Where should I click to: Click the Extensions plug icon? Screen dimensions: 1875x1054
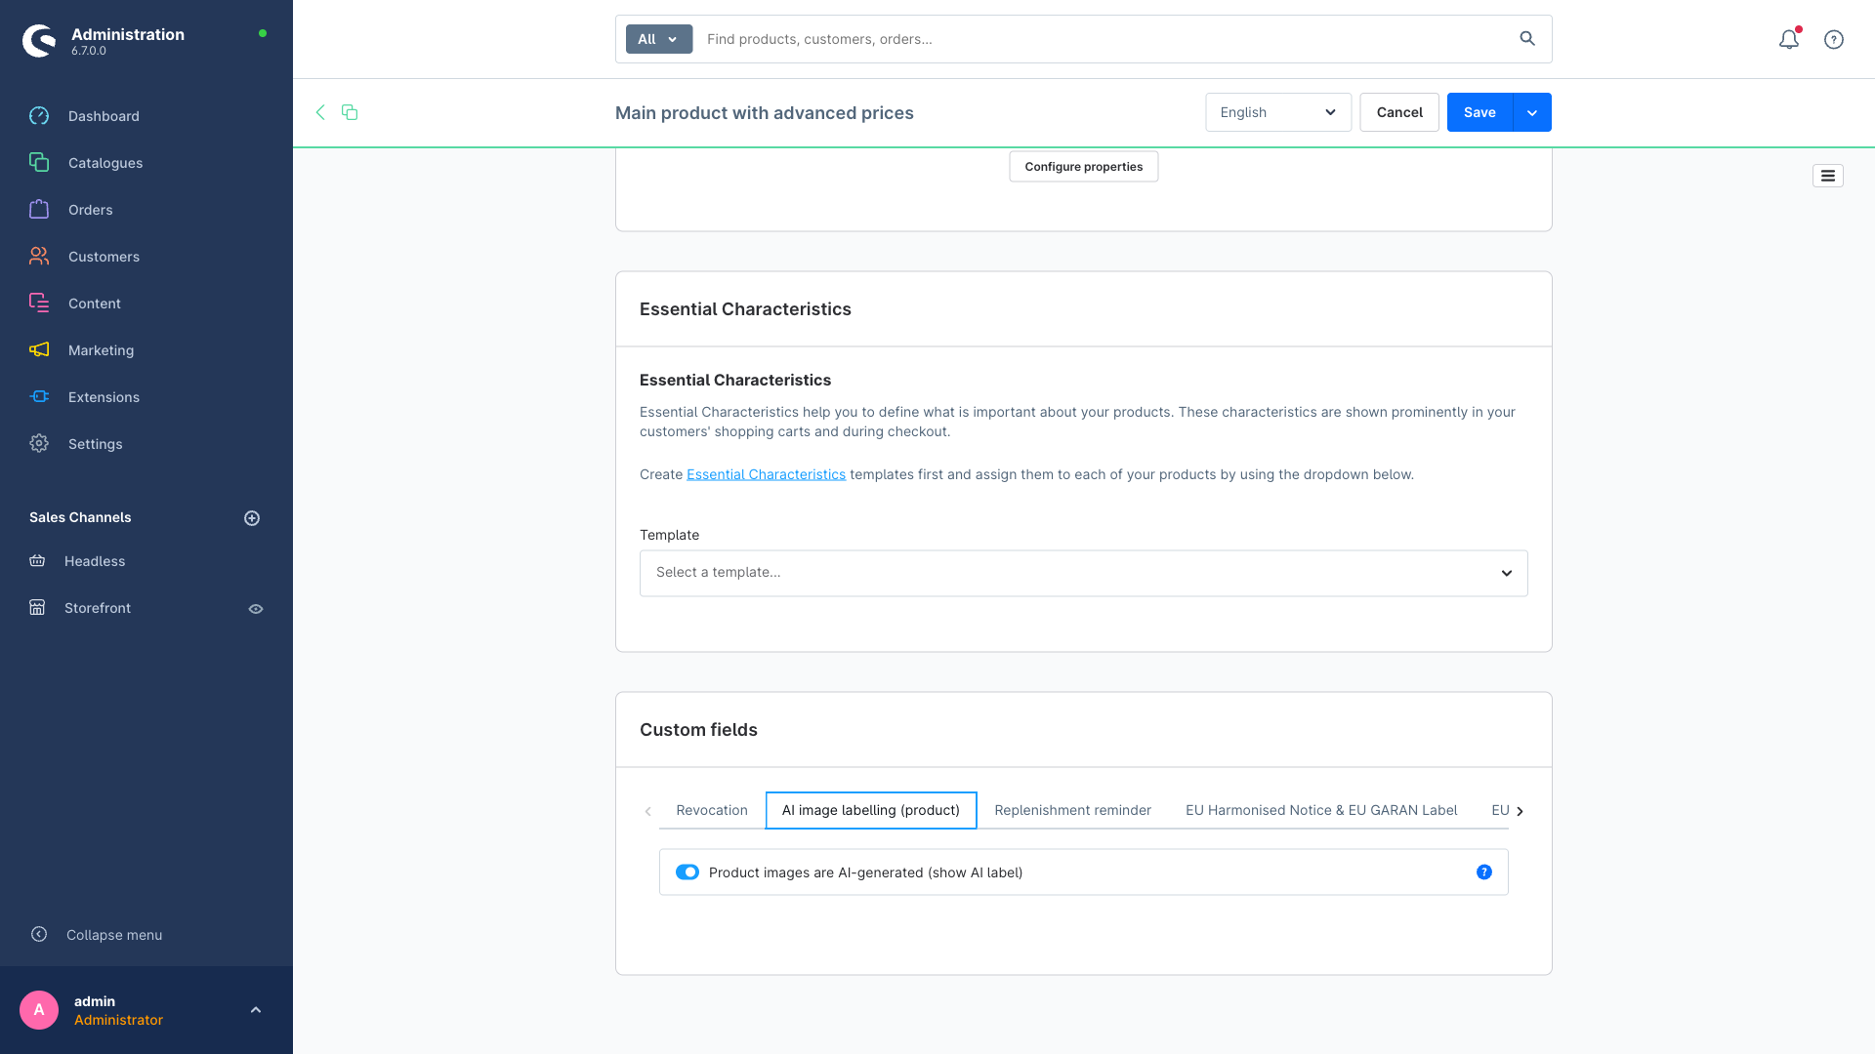point(39,397)
